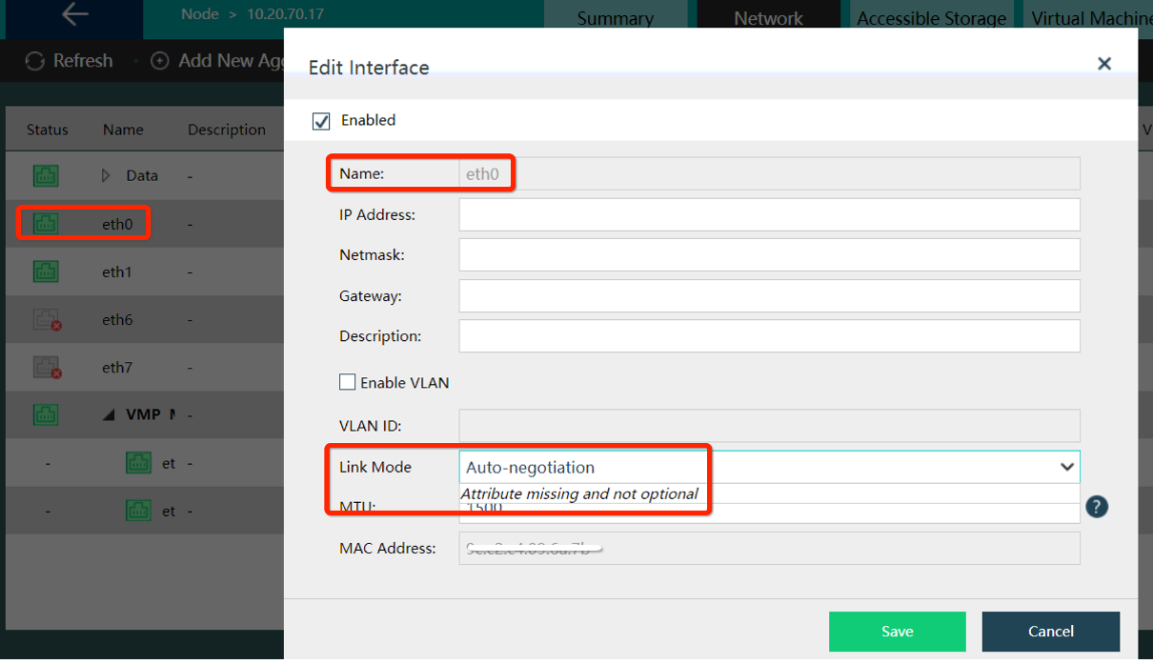This screenshot has height=664, width=1153.
Task: Select the eth0 row name
Action: (117, 224)
